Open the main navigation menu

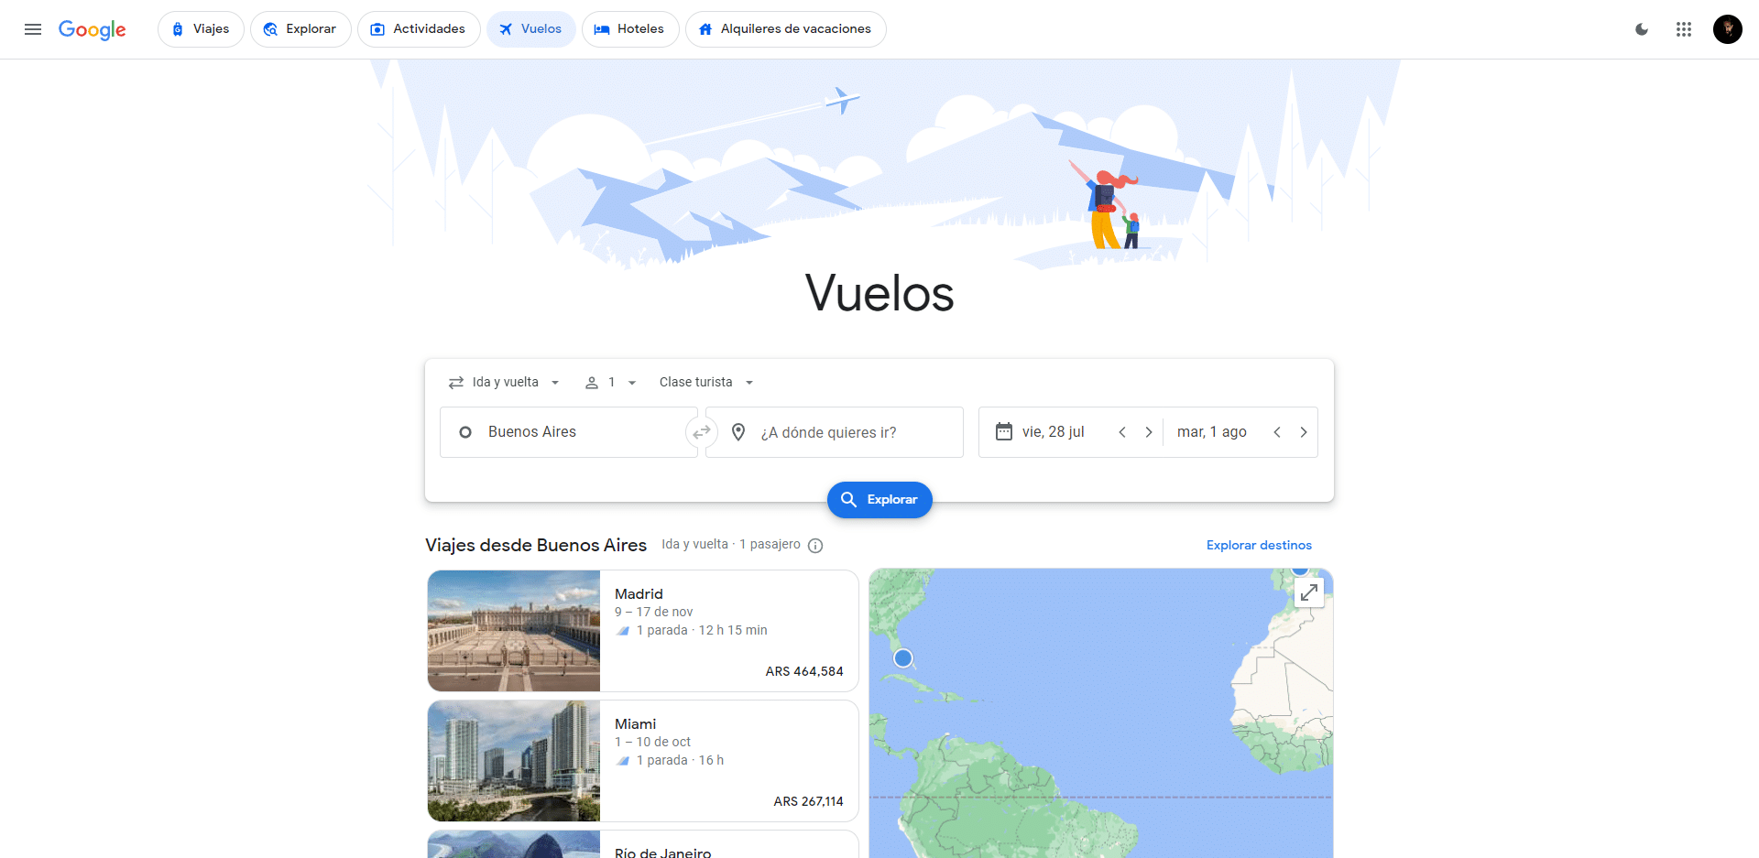[33, 29]
